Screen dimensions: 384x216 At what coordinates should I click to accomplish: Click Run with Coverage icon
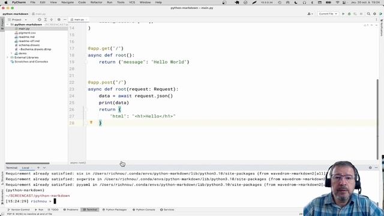click(x=355, y=14)
